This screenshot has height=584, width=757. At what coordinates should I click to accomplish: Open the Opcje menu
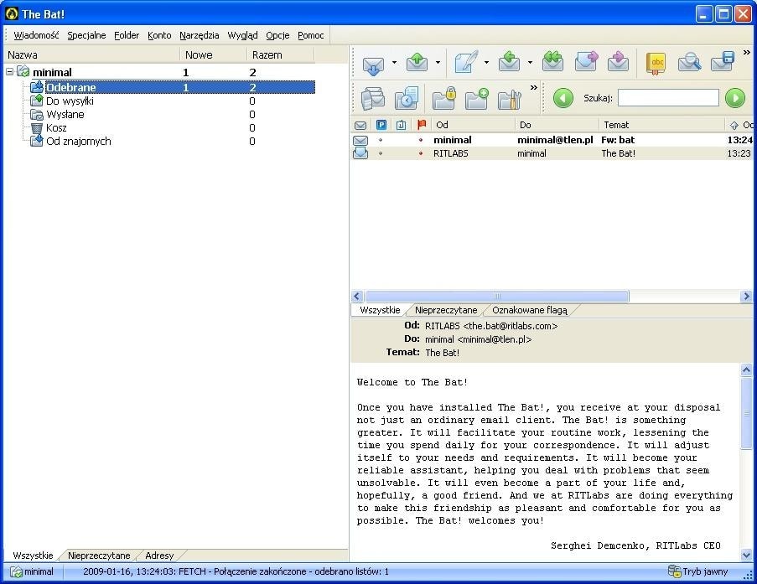[277, 35]
